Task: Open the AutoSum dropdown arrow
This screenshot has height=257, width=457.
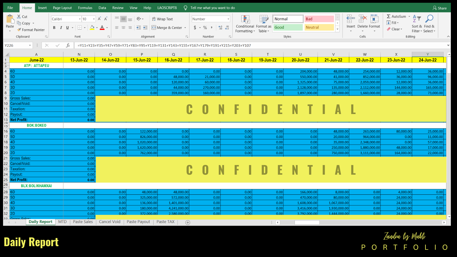Action: [x=409, y=16]
